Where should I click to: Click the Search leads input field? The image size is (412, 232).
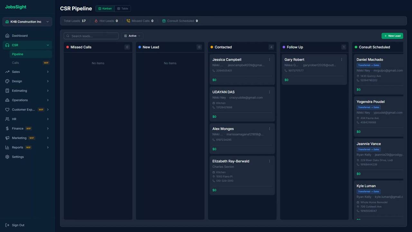click(91, 36)
